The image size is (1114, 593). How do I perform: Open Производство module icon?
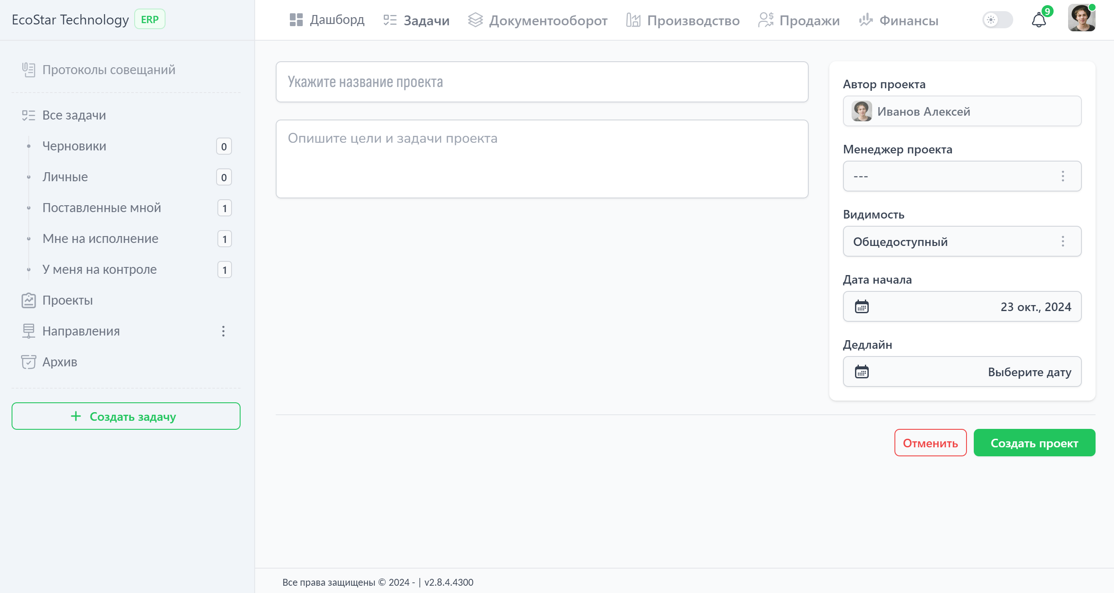tap(633, 19)
